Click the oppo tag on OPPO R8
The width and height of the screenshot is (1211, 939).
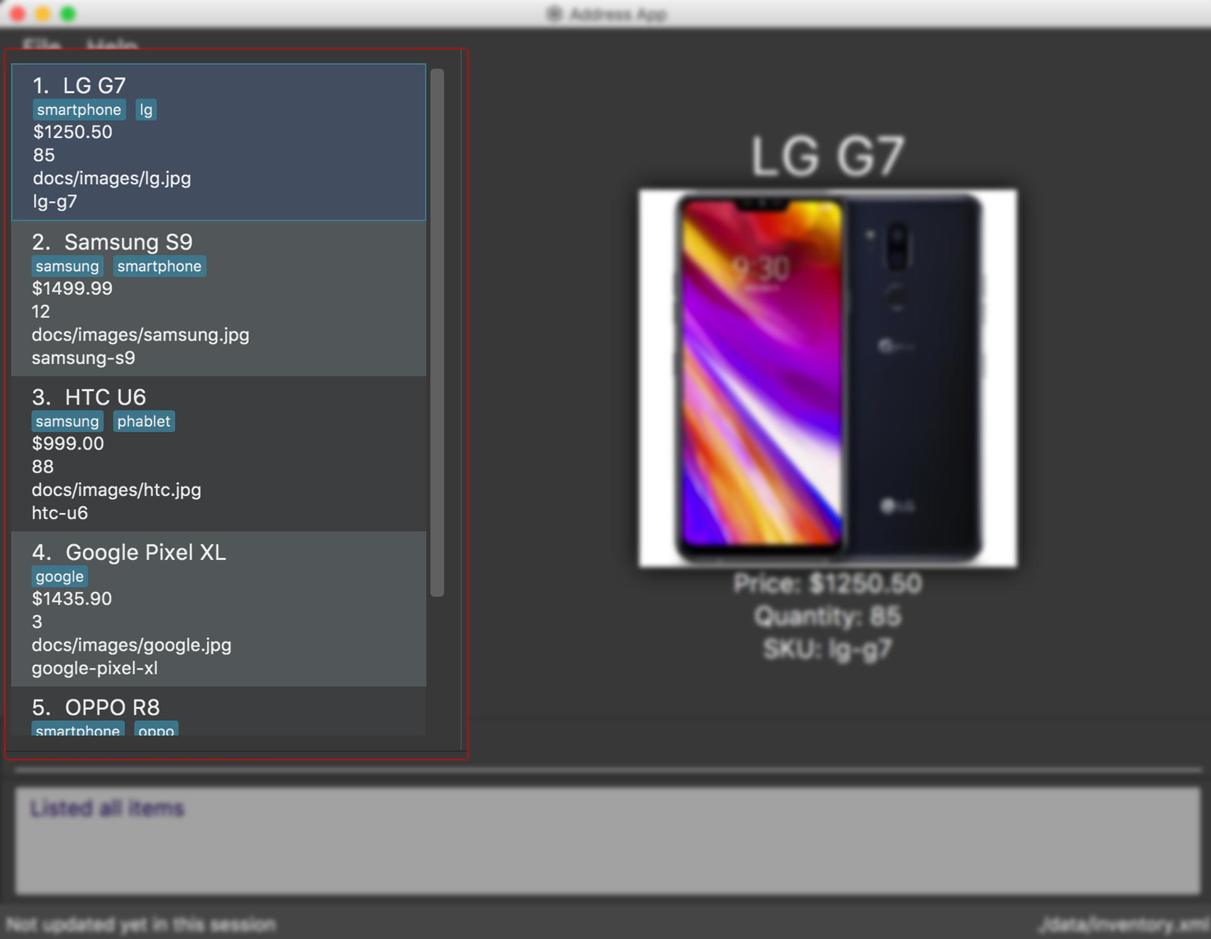(156, 729)
